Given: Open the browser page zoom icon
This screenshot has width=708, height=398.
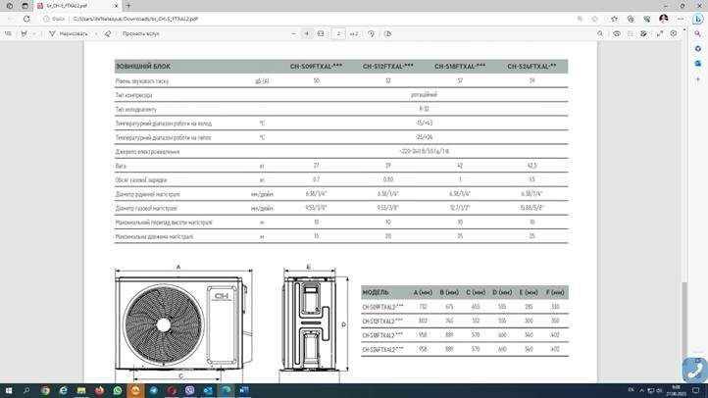Looking at the screenshot, I should [580, 19].
